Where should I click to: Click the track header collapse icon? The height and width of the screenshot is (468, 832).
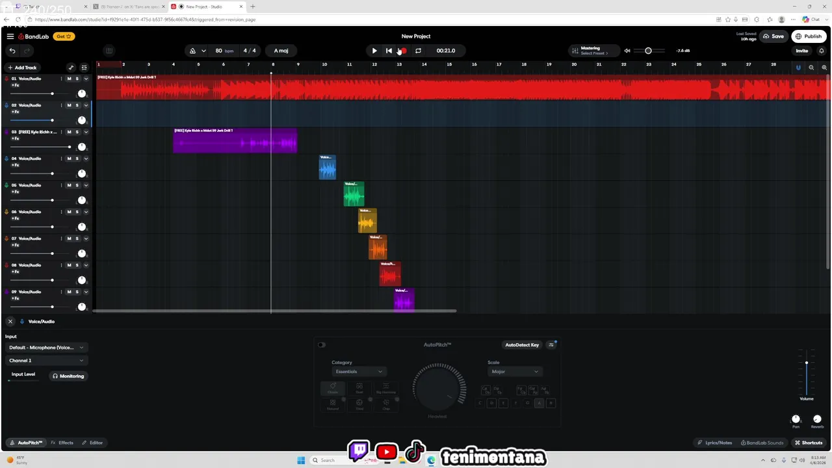click(x=84, y=68)
